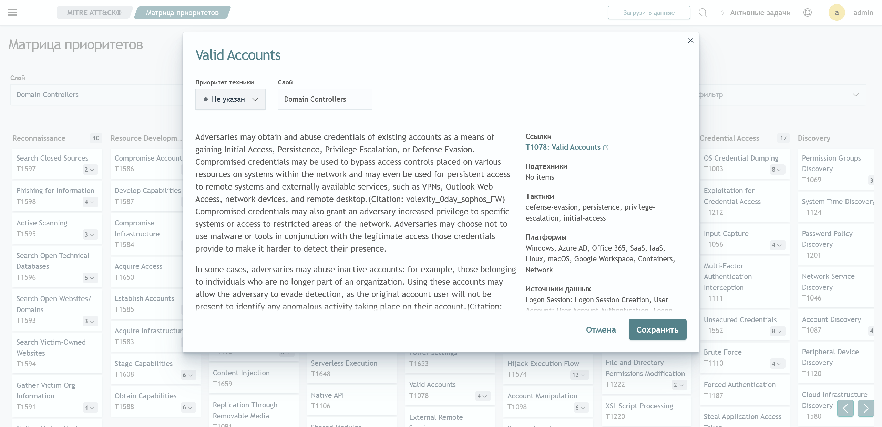Click the hamburger menu icon

tap(12, 12)
